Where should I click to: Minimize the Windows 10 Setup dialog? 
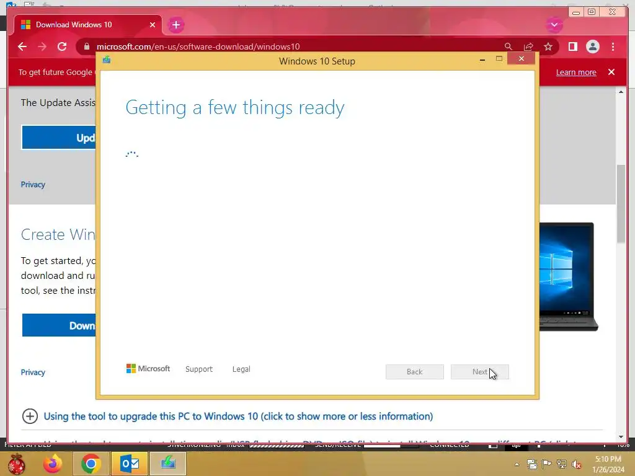(482, 59)
